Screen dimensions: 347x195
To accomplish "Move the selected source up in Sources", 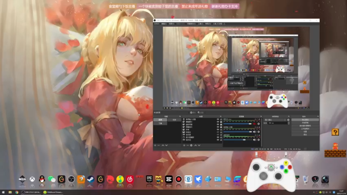I will point(196,145).
